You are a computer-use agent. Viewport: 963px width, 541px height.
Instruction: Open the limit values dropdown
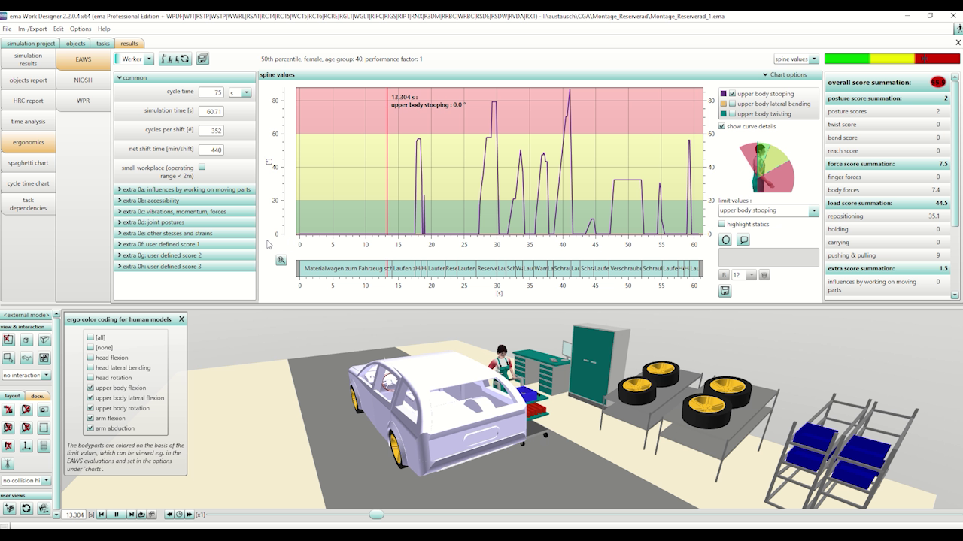(813, 211)
